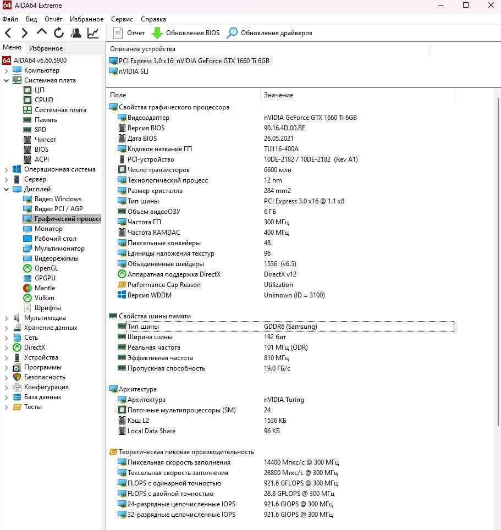
Task: Open the Файл menu
Action: click(10, 19)
